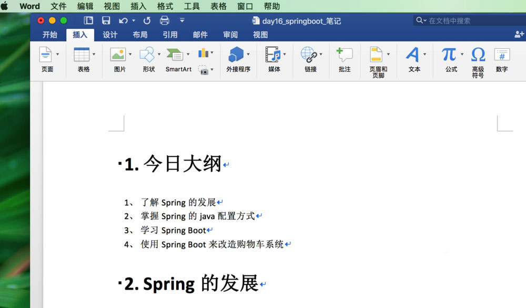This screenshot has height=308, width=526.
Task: Undo the last action
Action: tap(123, 21)
